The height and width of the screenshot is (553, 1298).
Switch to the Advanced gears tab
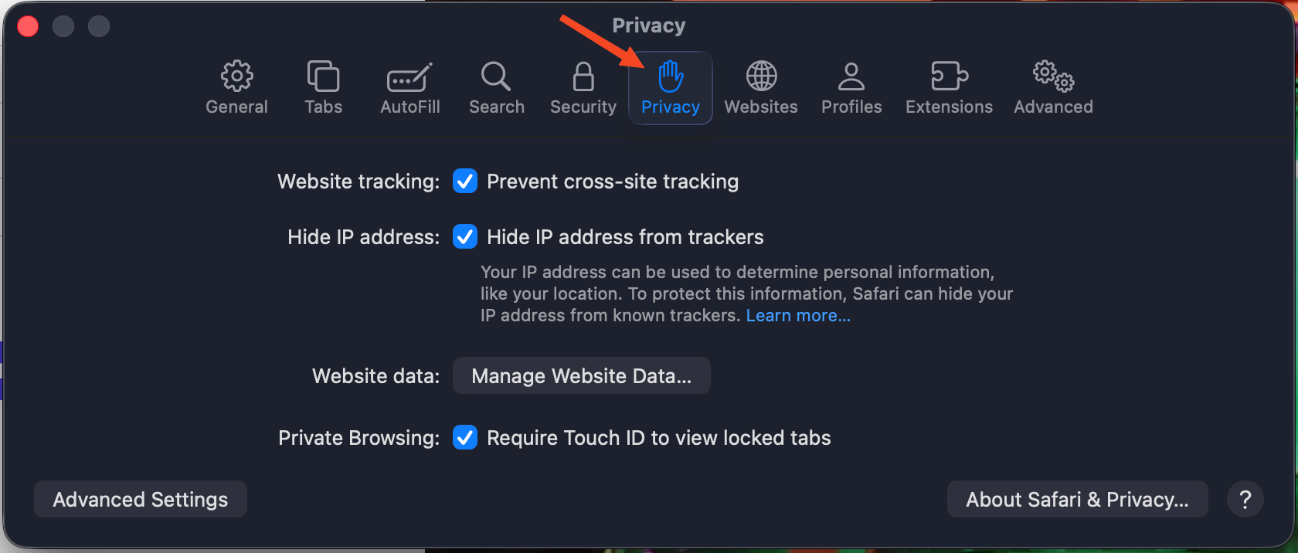click(x=1053, y=77)
